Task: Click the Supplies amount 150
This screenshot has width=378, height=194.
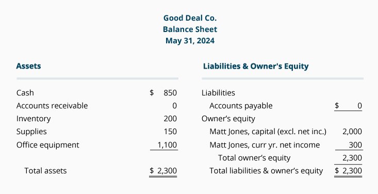Action: [170, 132]
